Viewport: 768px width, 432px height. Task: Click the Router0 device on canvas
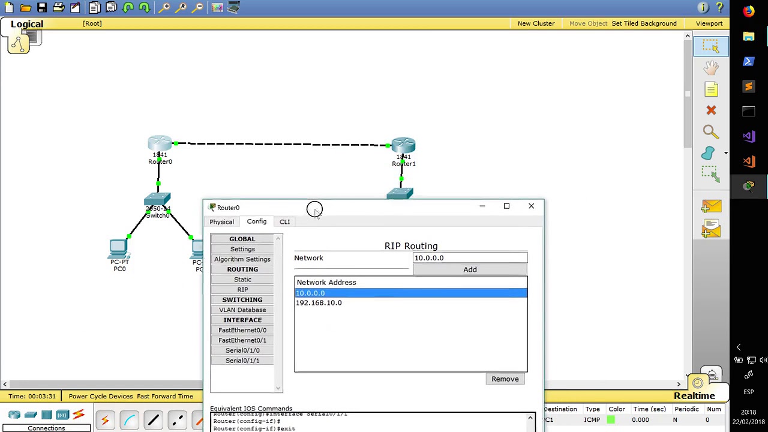point(160,144)
